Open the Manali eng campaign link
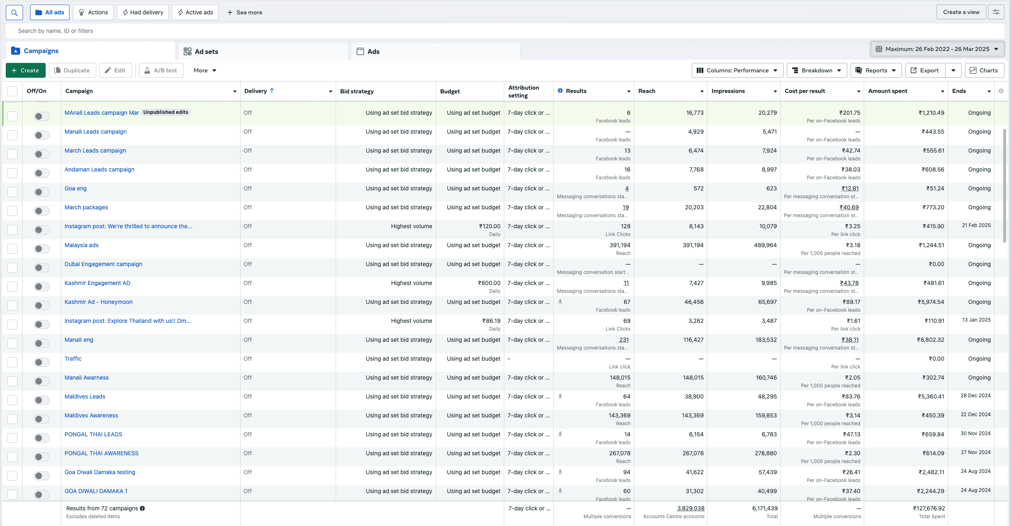This screenshot has height=526, width=1011. (x=79, y=340)
